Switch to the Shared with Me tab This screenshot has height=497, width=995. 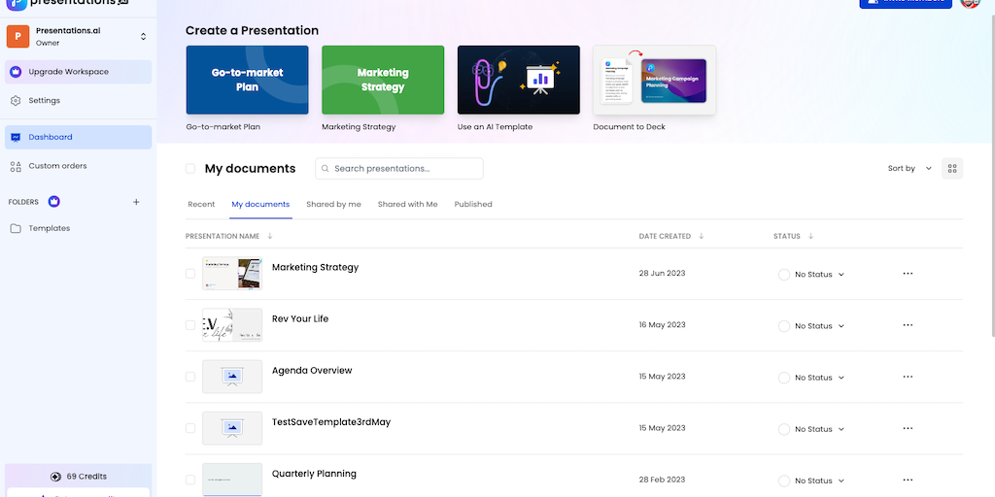(x=407, y=205)
